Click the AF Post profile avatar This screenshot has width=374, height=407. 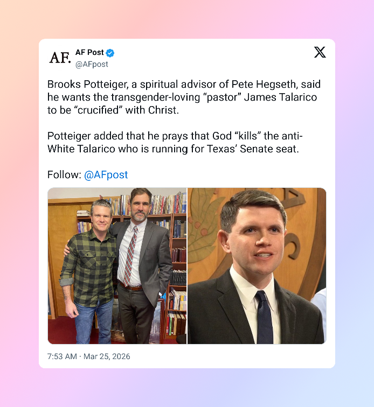click(x=60, y=58)
